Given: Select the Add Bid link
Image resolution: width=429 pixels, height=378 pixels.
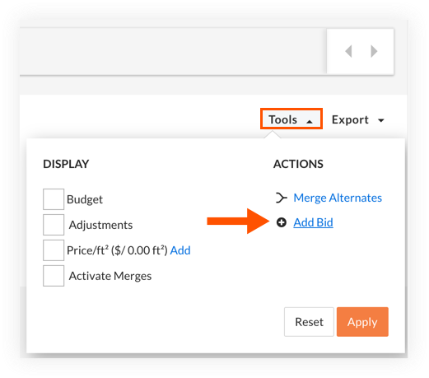Looking at the screenshot, I should [x=313, y=222].
